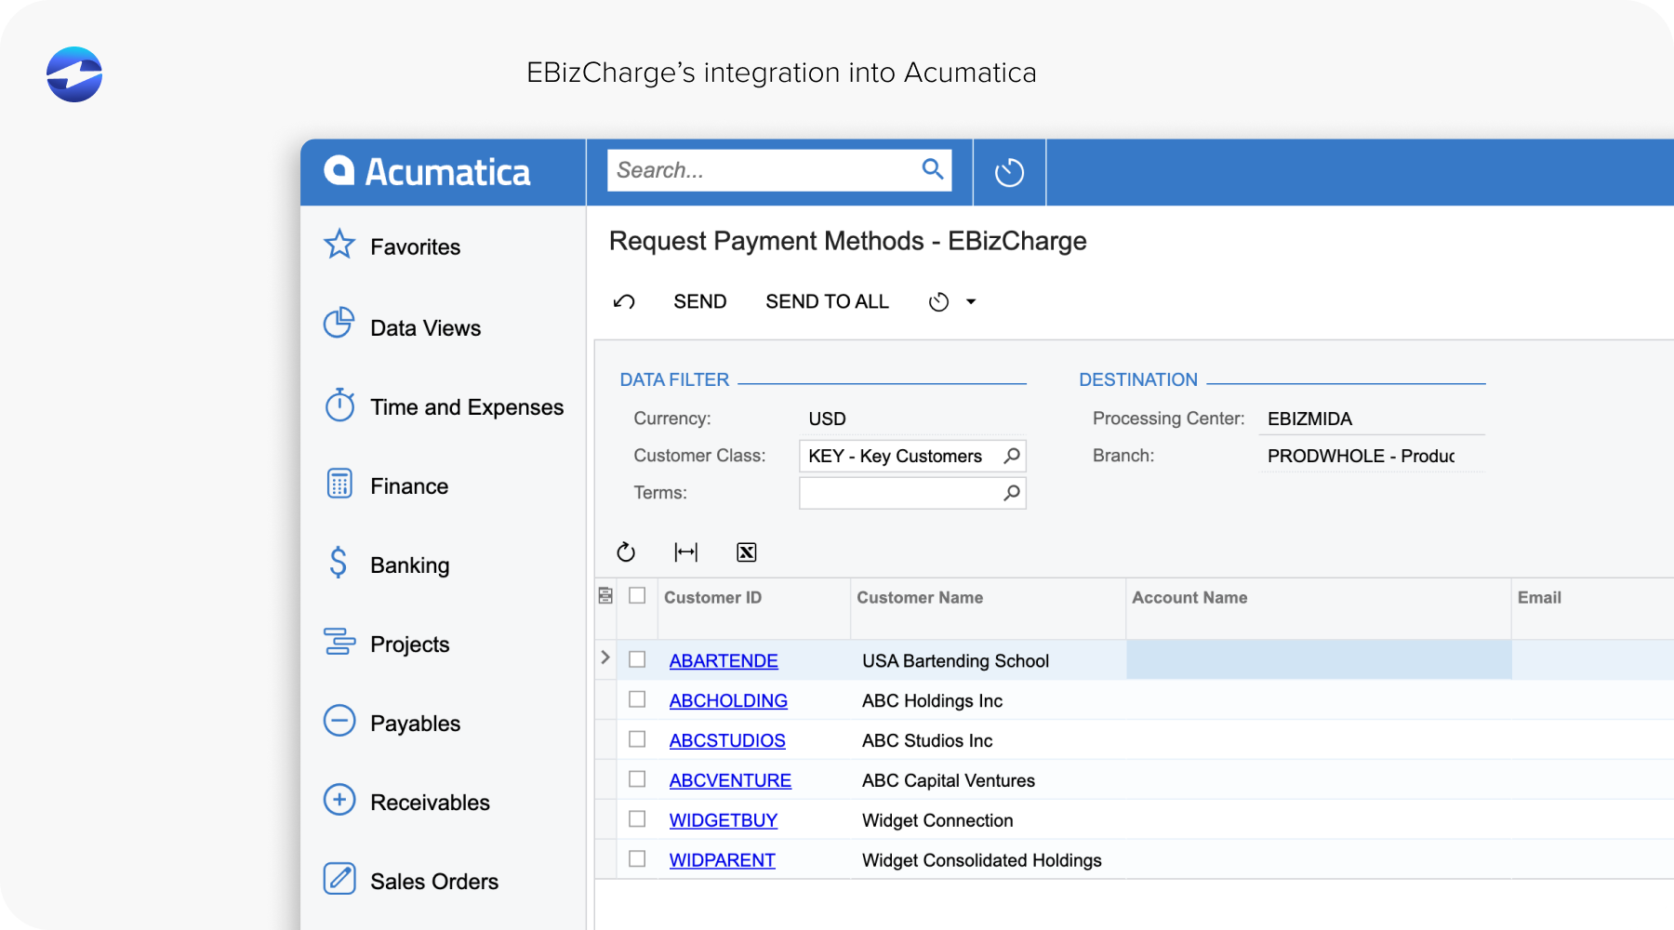Refresh the customer grid
The width and height of the screenshot is (1674, 930).
point(627,551)
